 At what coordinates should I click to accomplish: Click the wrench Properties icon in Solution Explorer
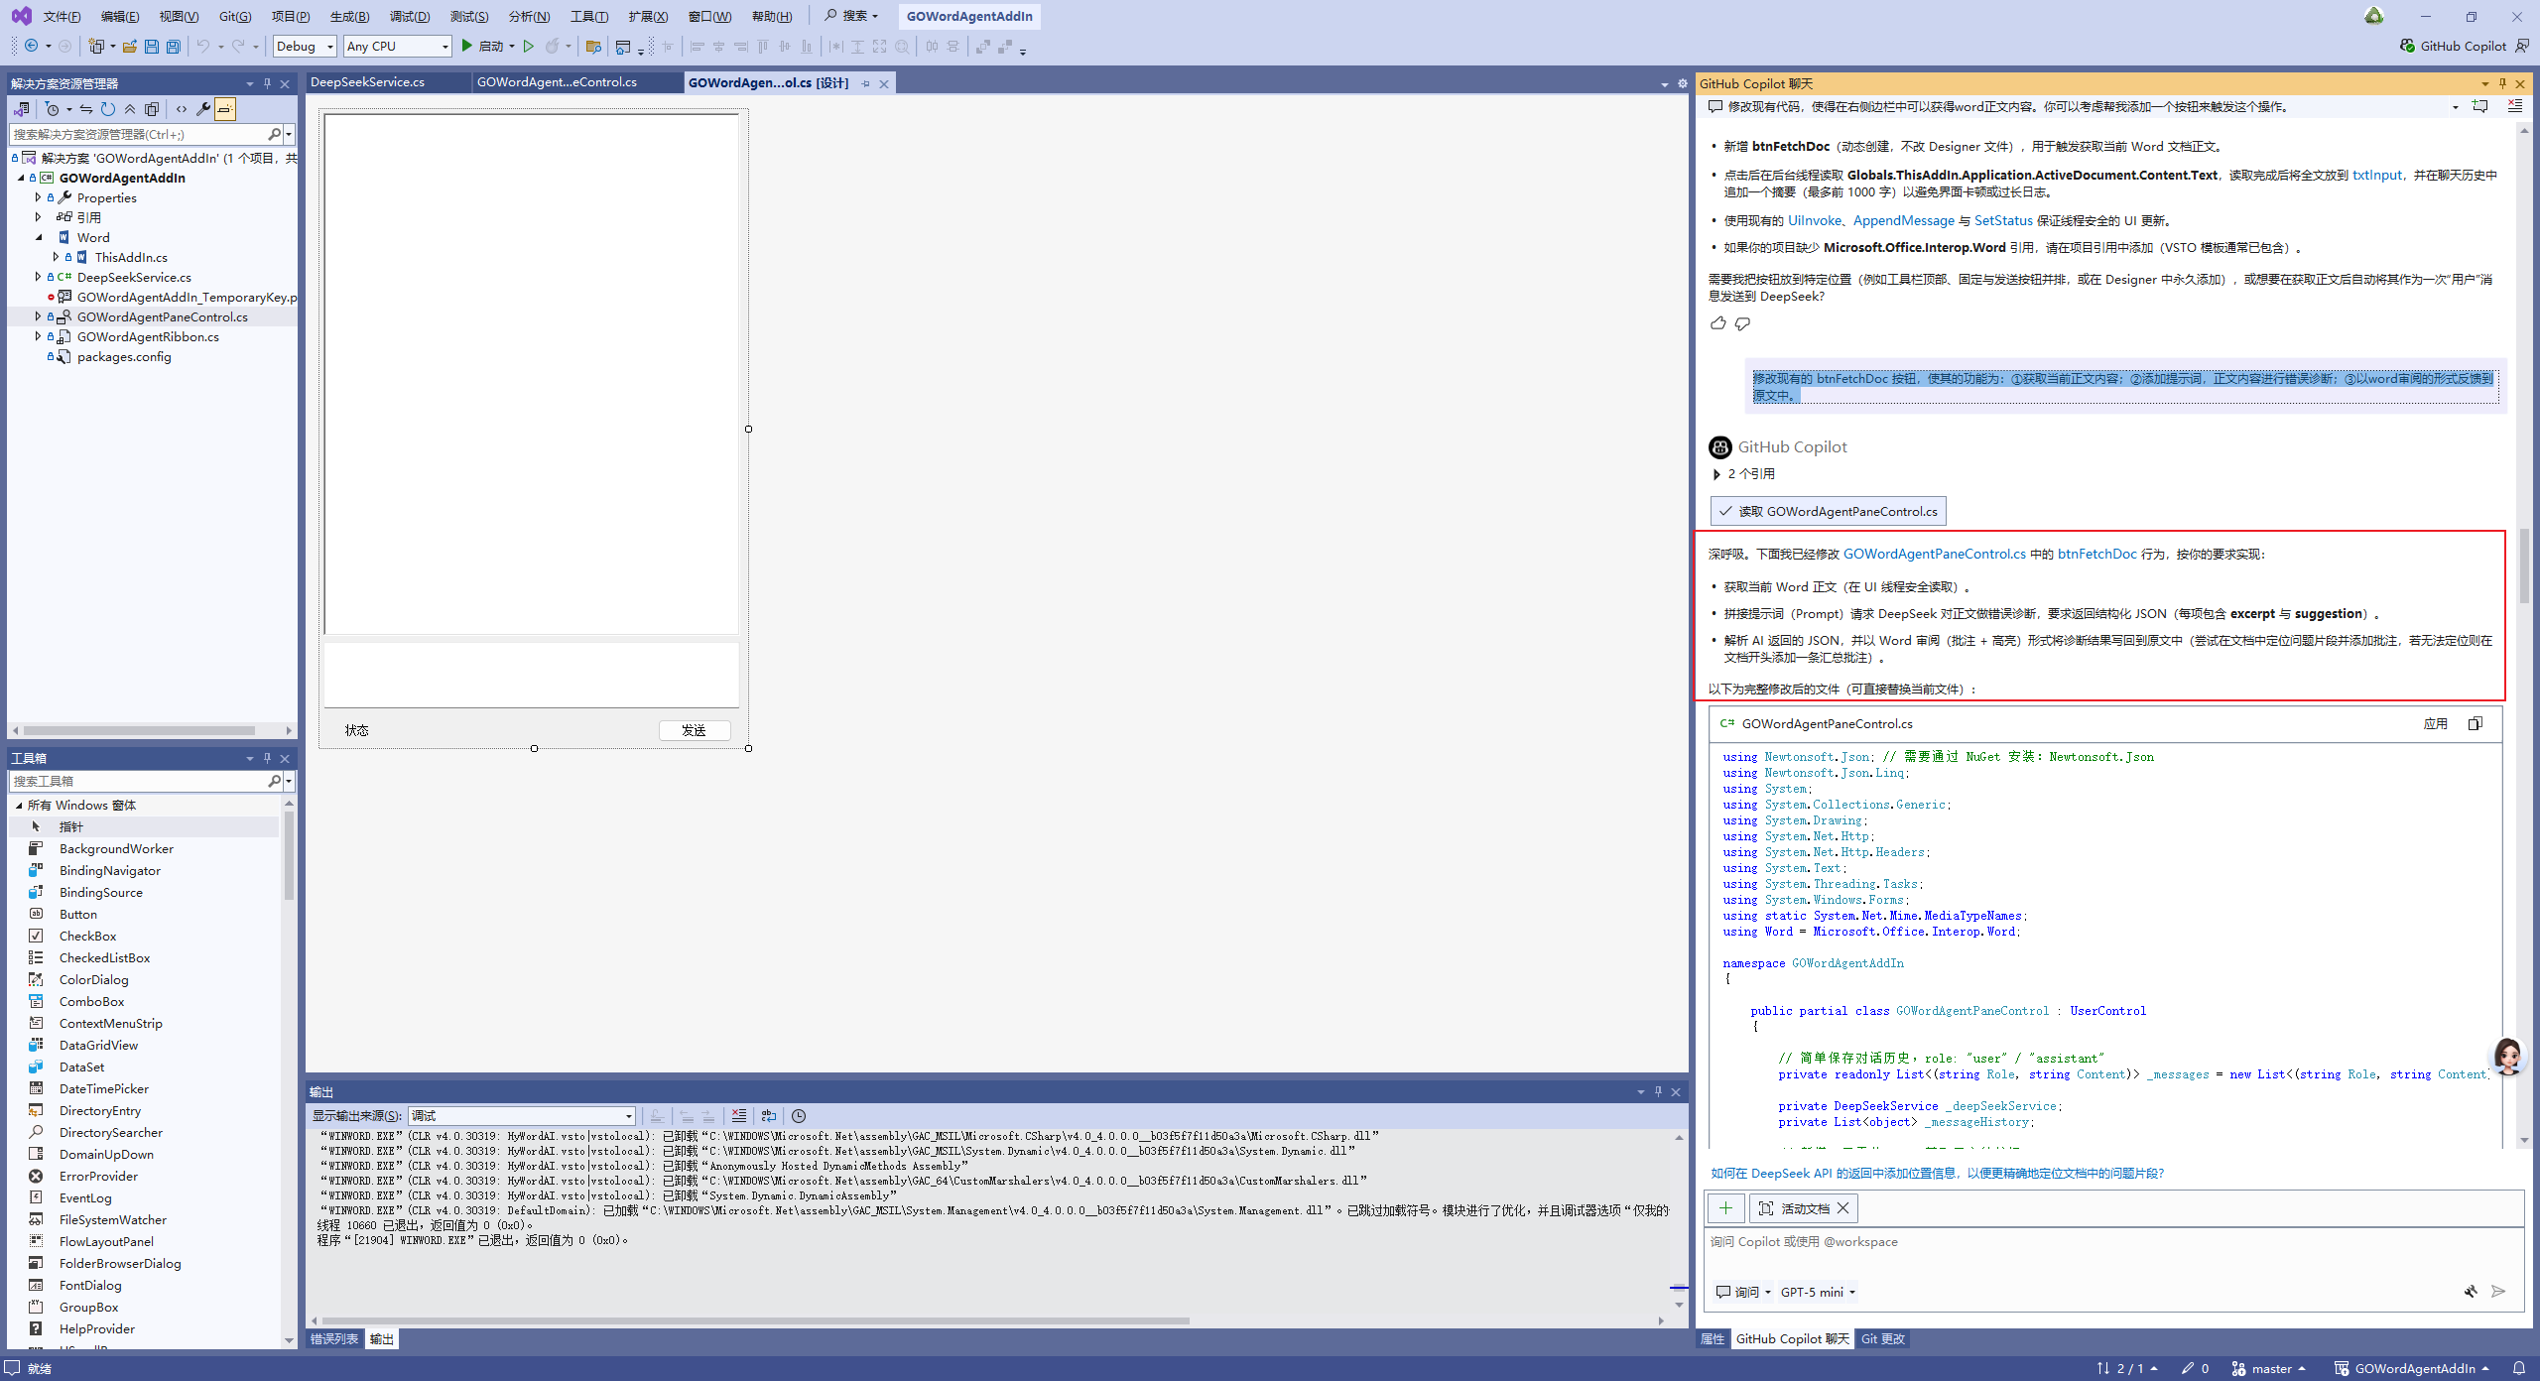click(203, 109)
